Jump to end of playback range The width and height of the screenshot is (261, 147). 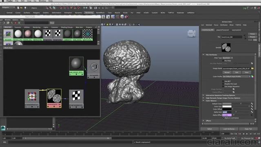point(259,134)
